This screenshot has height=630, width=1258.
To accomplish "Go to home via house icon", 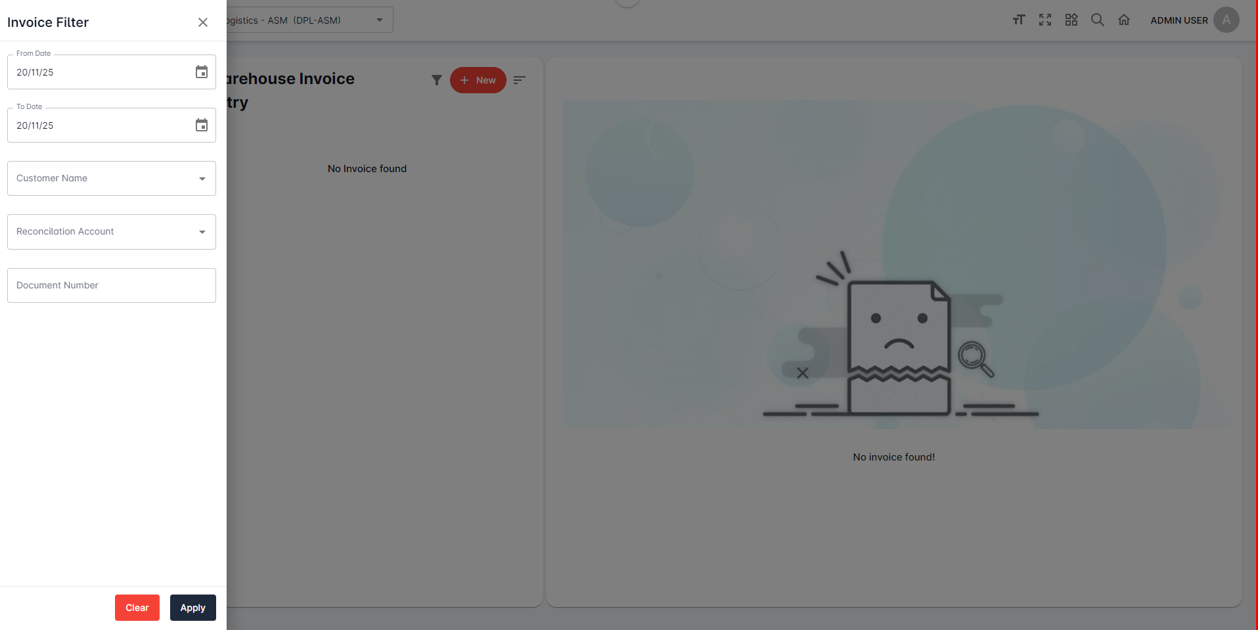I will (1124, 20).
